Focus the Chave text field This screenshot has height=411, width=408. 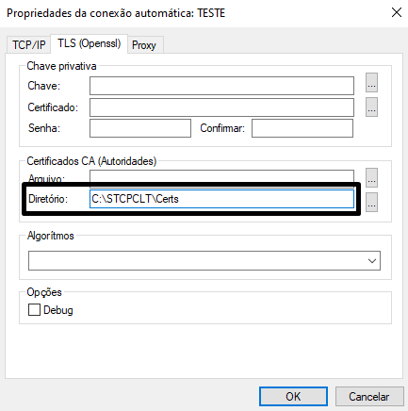(x=221, y=86)
